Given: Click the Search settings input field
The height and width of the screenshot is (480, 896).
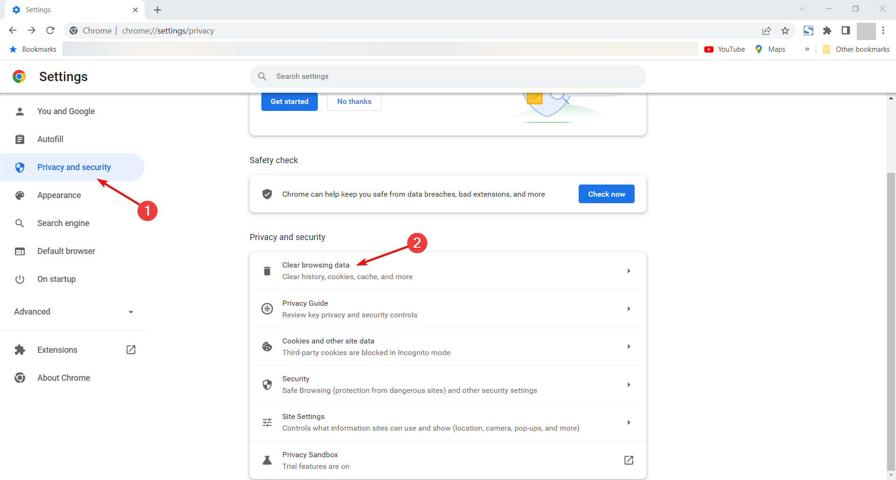Looking at the screenshot, I should pos(448,76).
